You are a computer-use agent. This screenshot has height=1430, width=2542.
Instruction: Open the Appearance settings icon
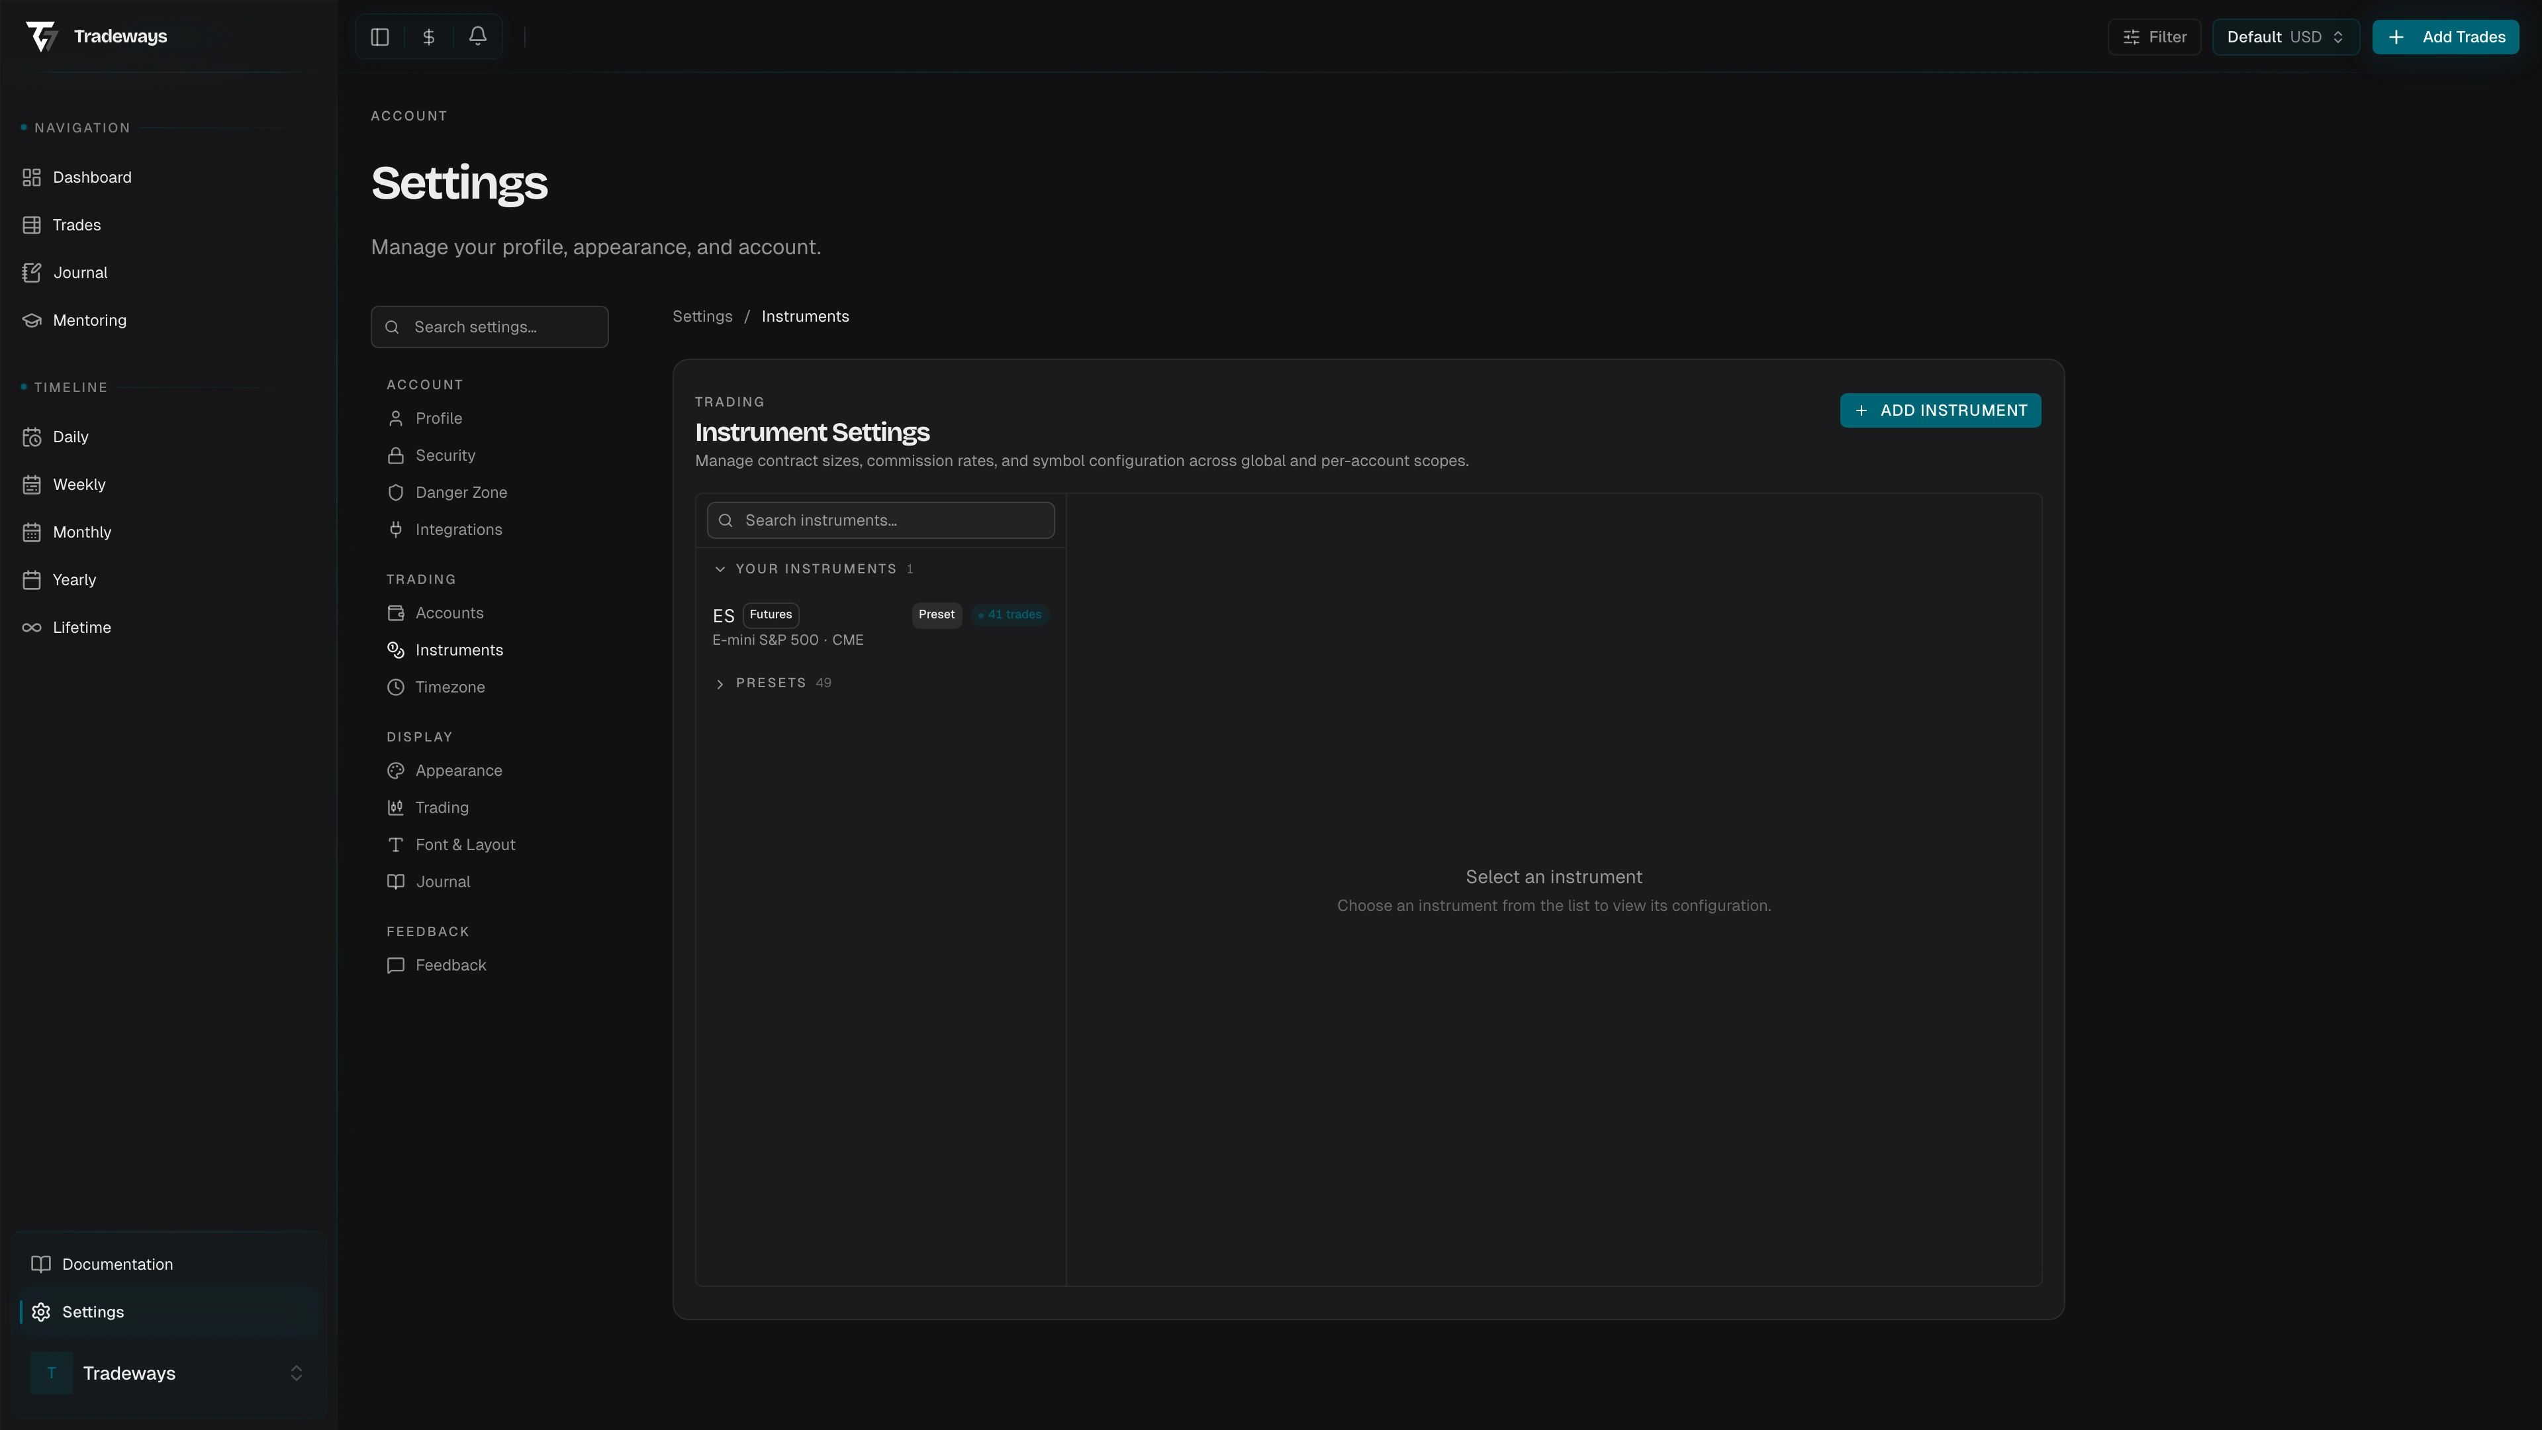pyautogui.click(x=396, y=771)
